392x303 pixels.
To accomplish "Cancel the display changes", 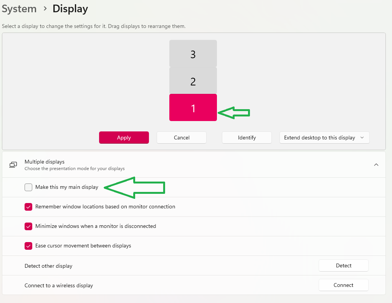I will pyautogui.click(x=182, y=138).
